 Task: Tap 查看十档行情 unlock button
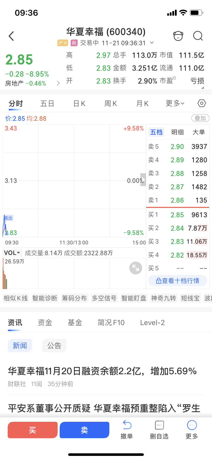[x=178, y=281]
